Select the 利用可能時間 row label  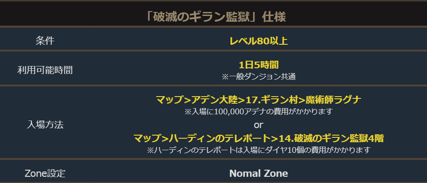pyautogui.click(x=45, y=70)
